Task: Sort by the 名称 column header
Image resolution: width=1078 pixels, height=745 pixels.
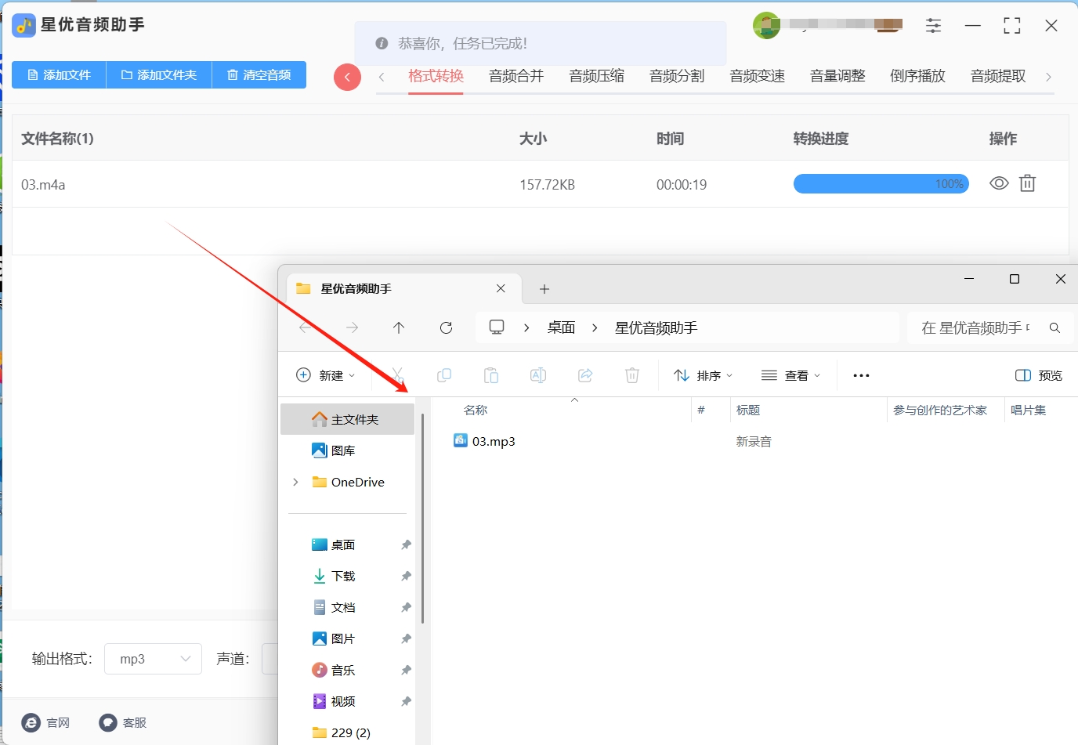Action: (x=476, y=410)
